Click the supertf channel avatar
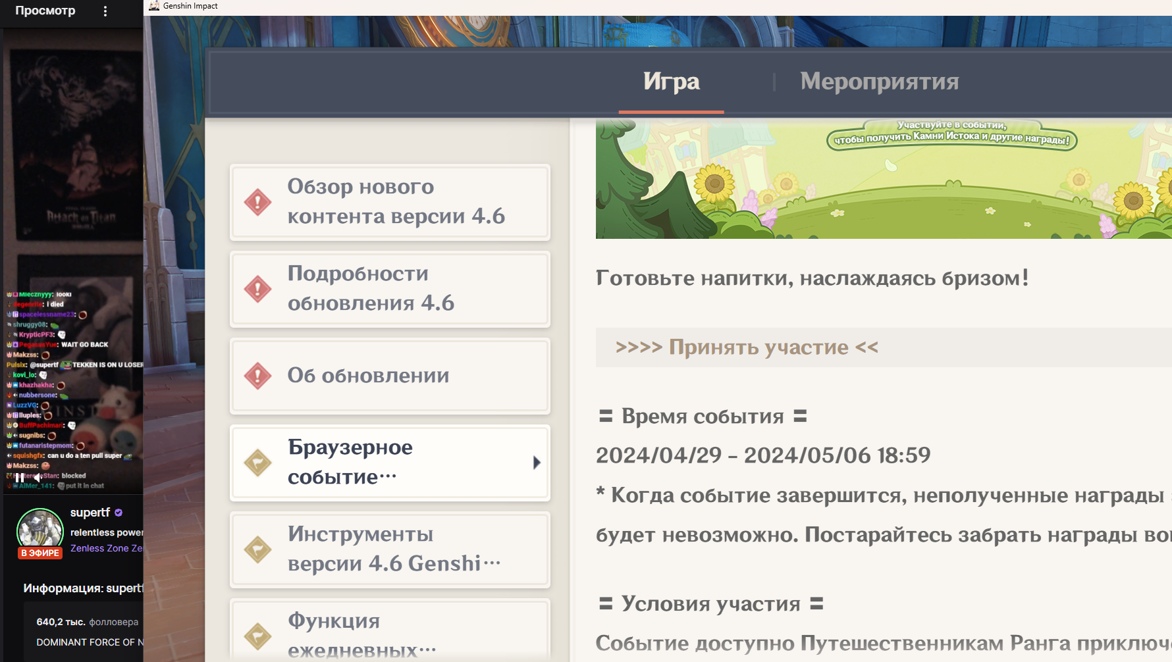Image resolution: width=1172 pixels, height=662 pixels. point(40,530)
